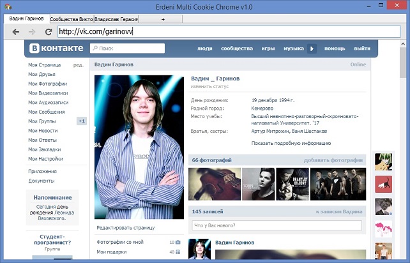Open Мои Ответы in left menu
Viewport: 410px width, 263px height.
click(42, 140)
